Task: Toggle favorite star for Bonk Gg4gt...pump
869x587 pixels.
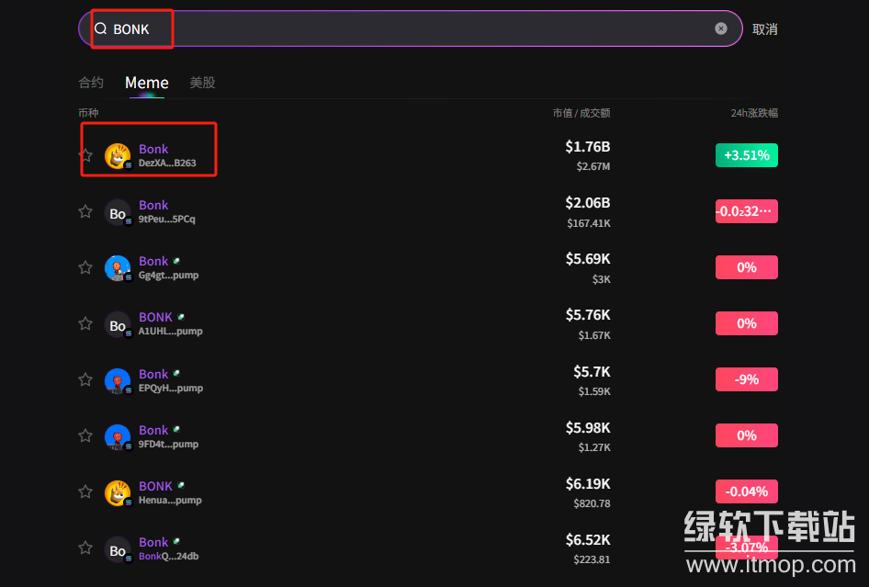Action: [85, 267]
